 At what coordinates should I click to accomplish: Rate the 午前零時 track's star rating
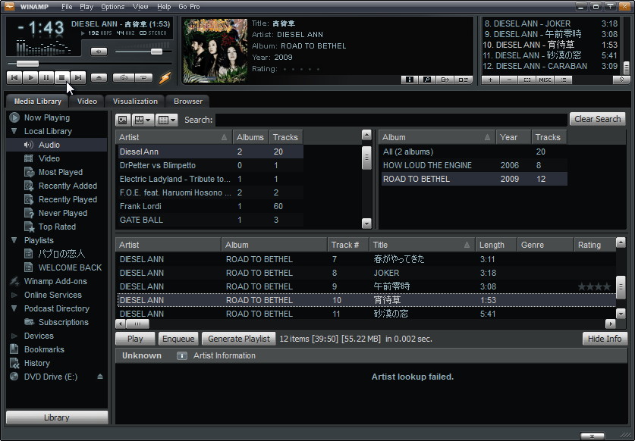click(x=594, y=287)
